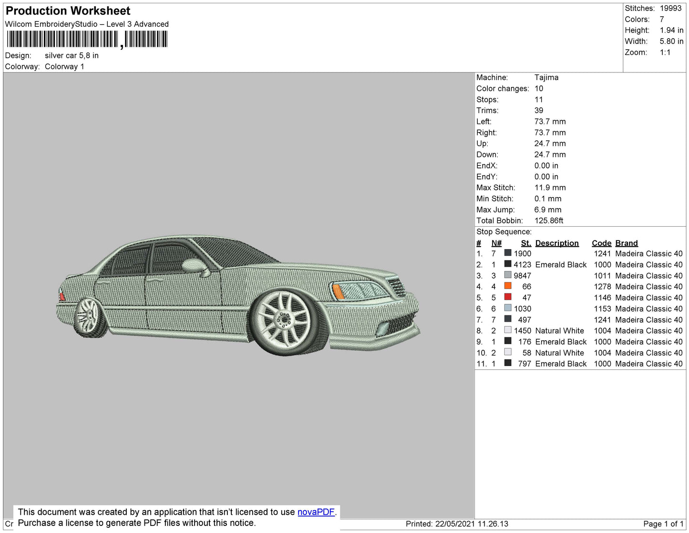Click 'Emerald Black' description in stop 11

click(x=561, y=364)
